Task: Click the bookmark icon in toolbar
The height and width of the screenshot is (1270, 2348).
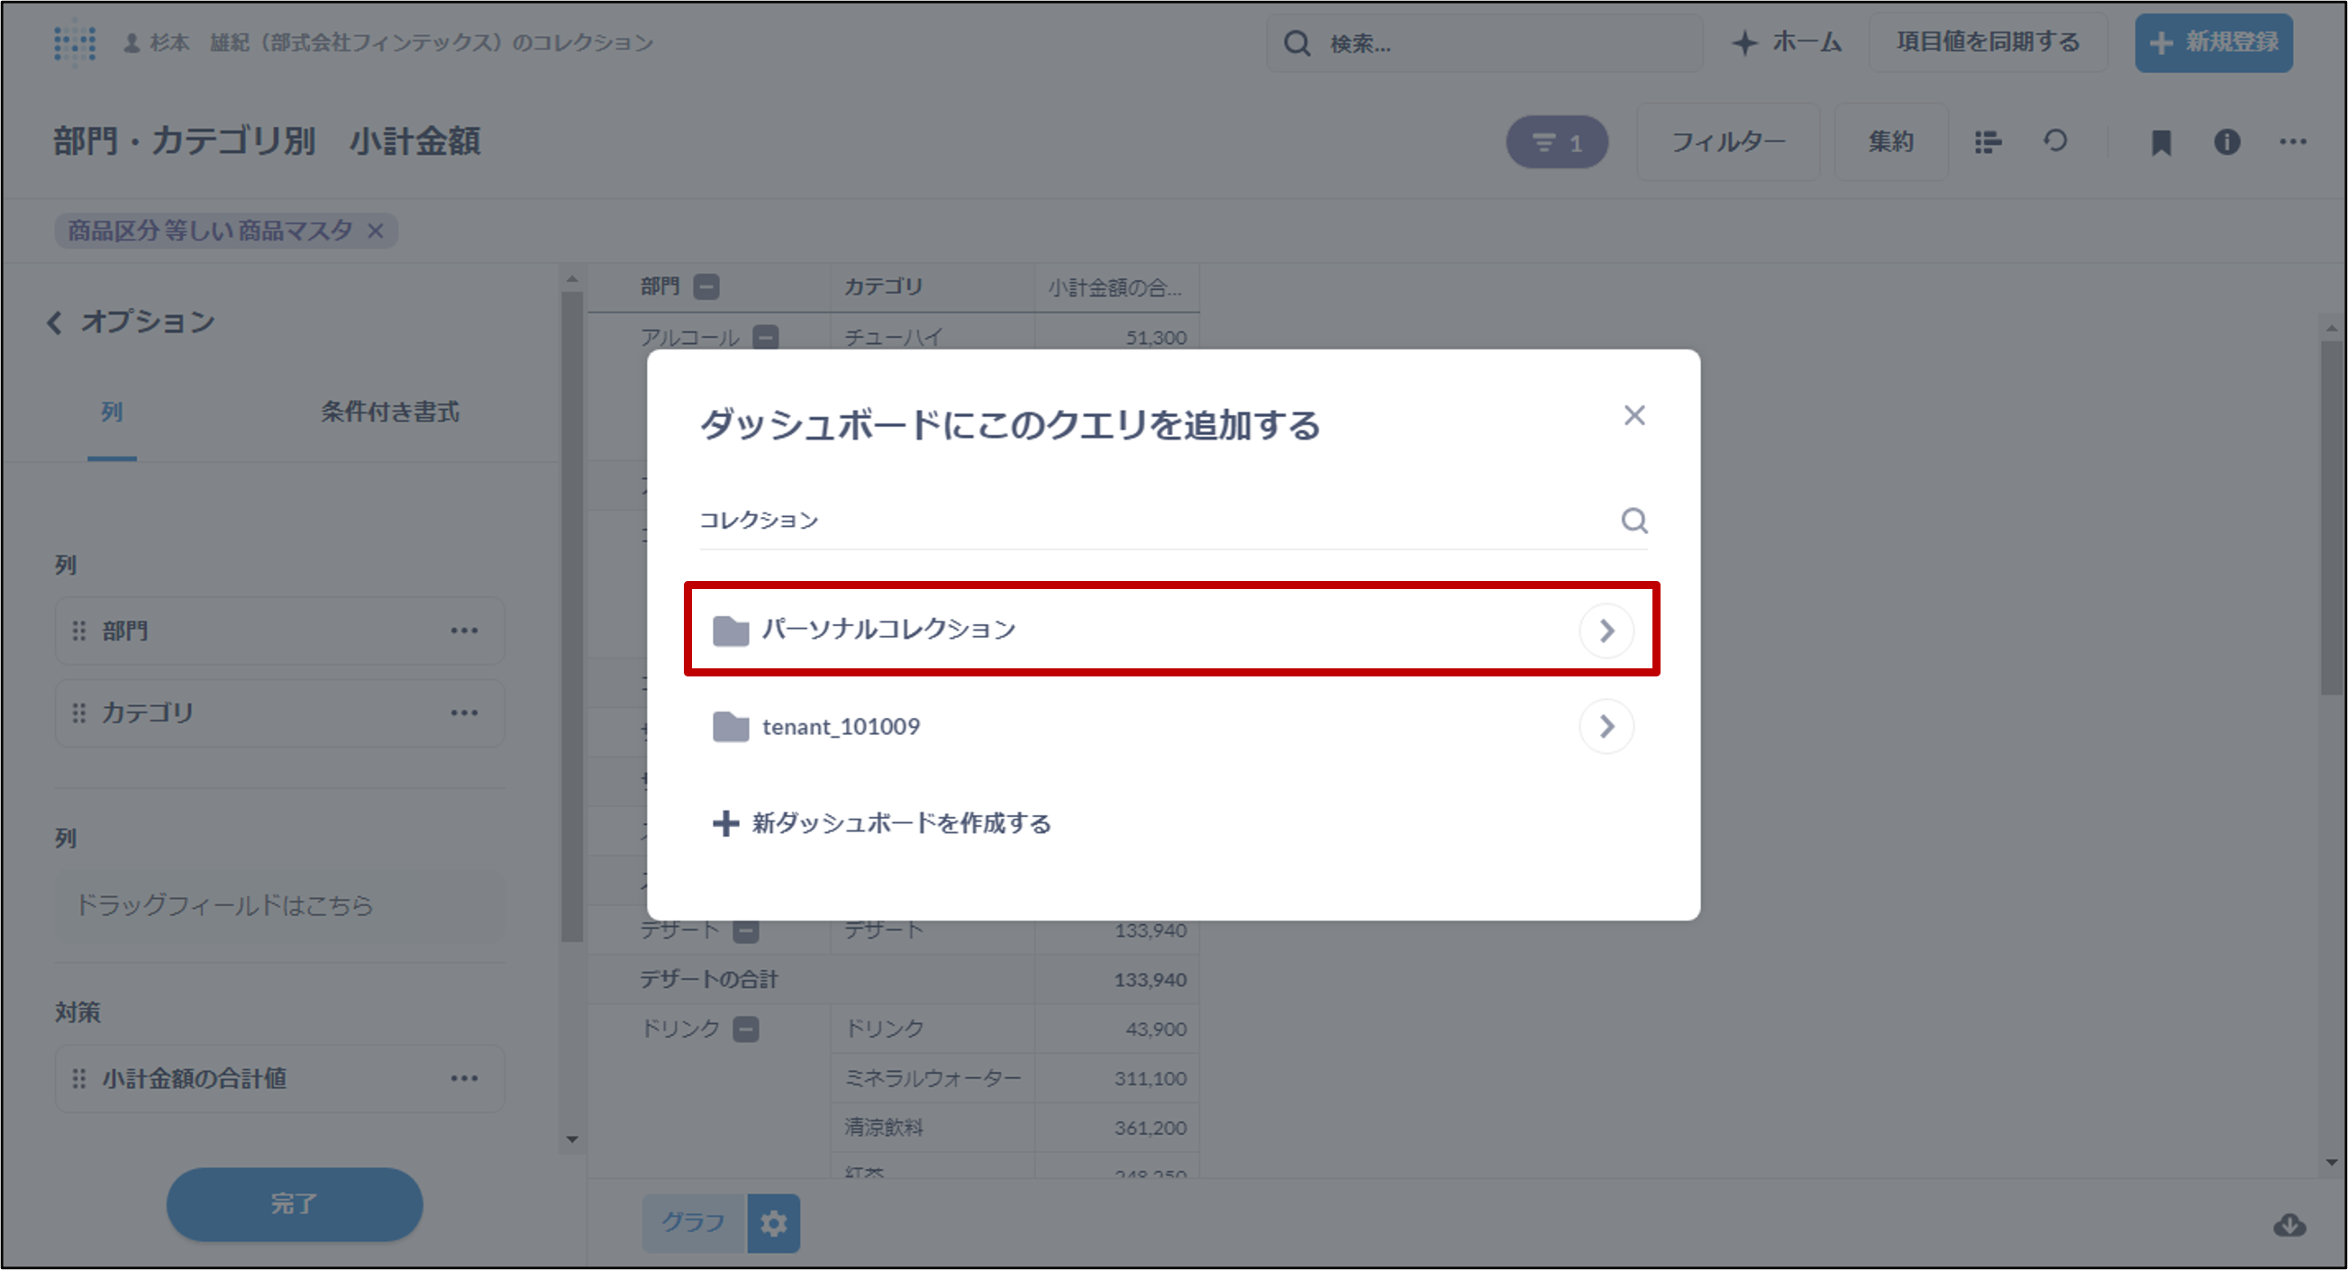Action: point(2161,142)
